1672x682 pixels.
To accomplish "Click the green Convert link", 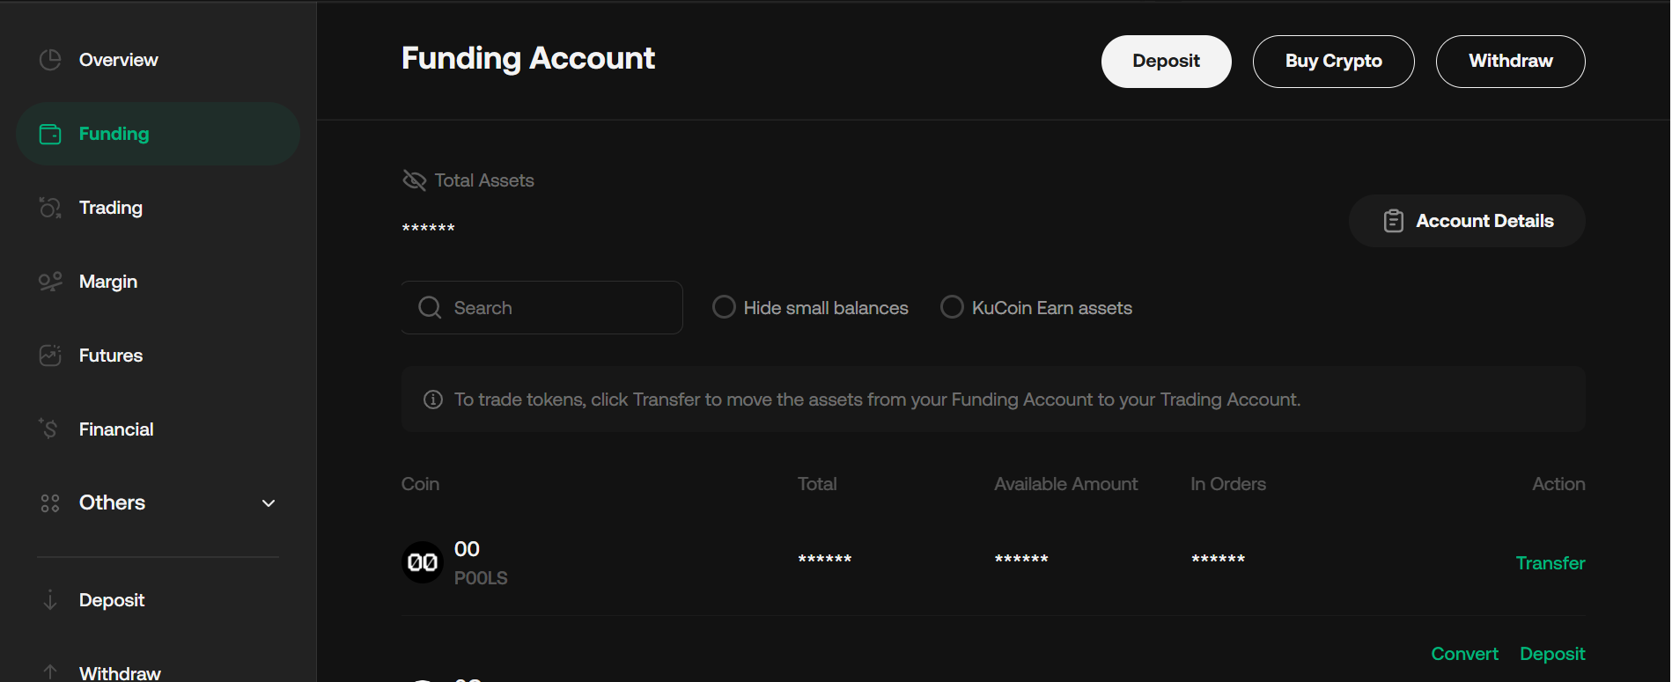I will pos(1465,654).
